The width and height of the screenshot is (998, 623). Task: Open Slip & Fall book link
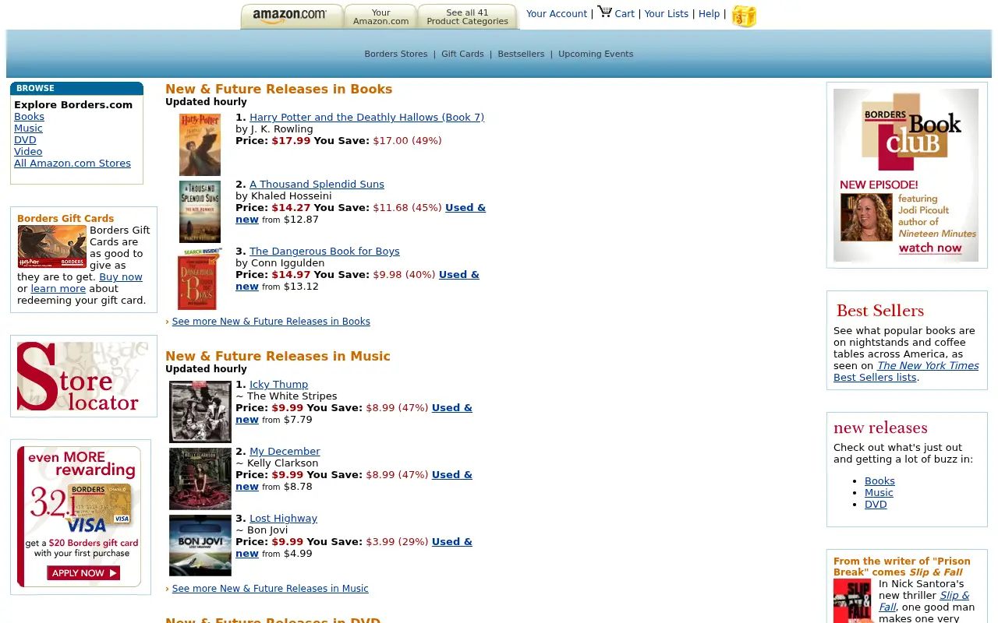924,601
